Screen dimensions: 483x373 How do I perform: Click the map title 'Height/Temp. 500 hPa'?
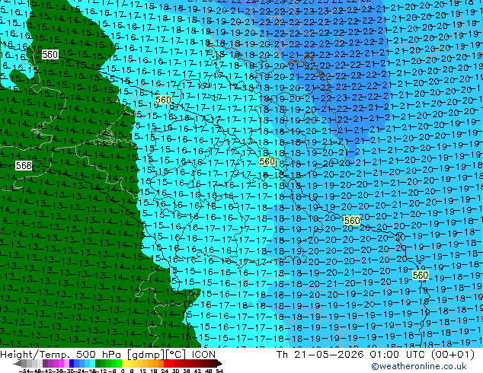pyautogui.click(x=62, y=354)
